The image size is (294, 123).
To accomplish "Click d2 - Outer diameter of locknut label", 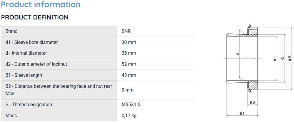I will pos(36,64).
